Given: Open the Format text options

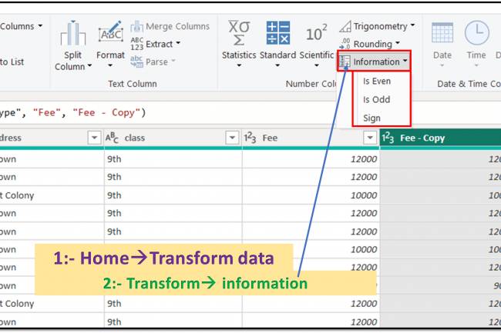Looking at the screenshot, I should (x=110, y=44).
